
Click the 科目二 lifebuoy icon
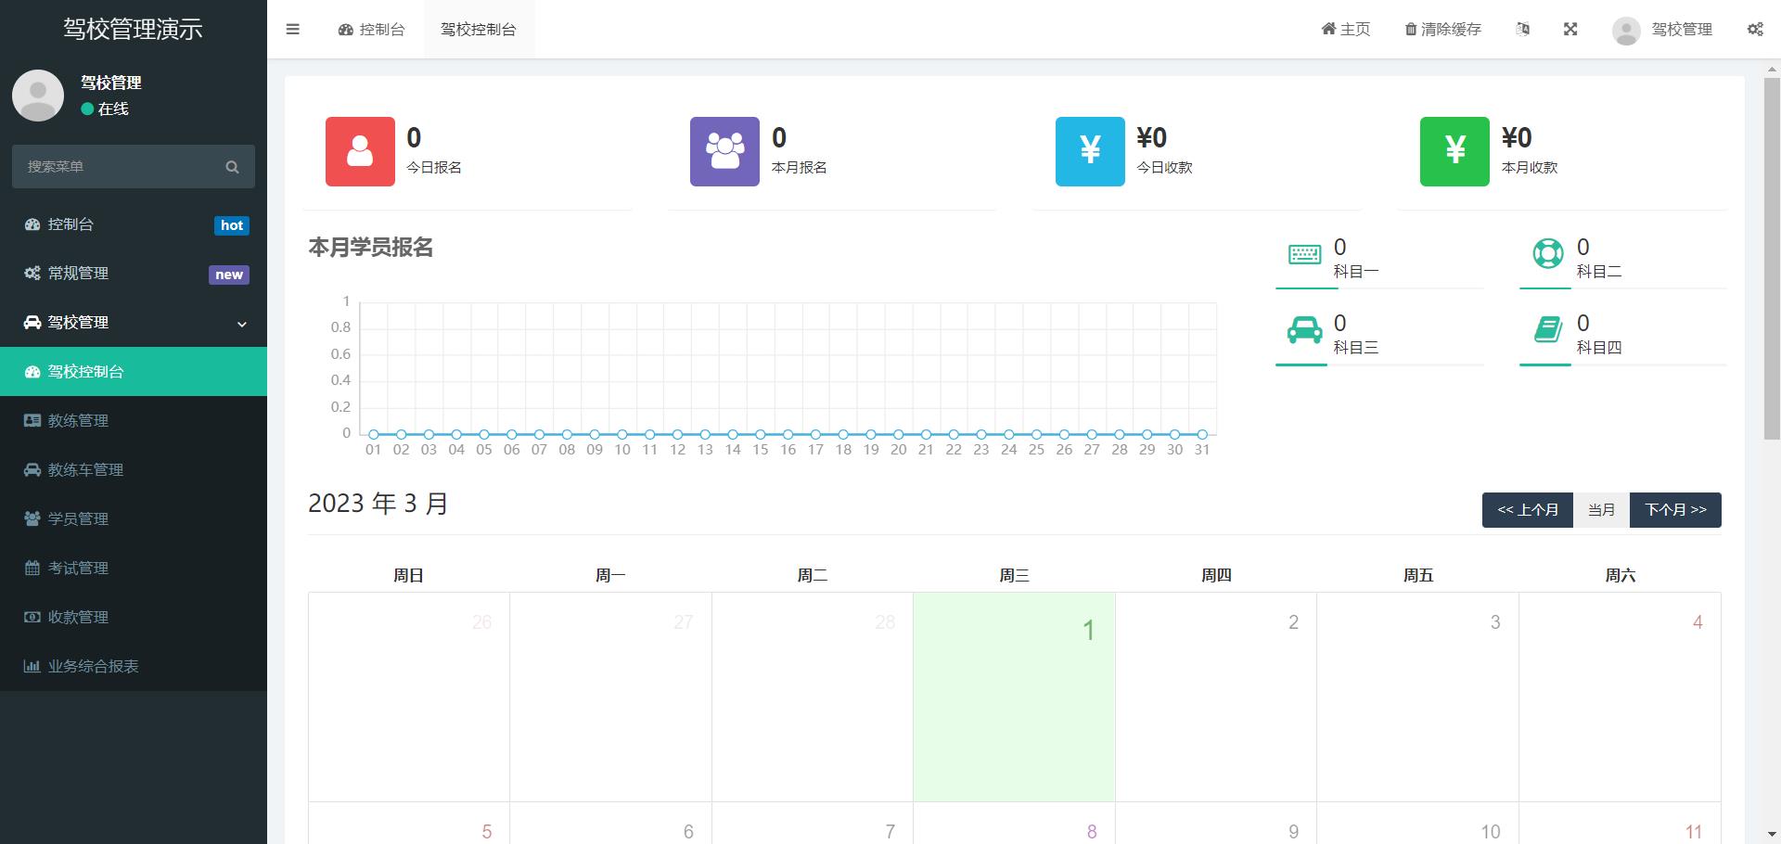click(1547, 253)
